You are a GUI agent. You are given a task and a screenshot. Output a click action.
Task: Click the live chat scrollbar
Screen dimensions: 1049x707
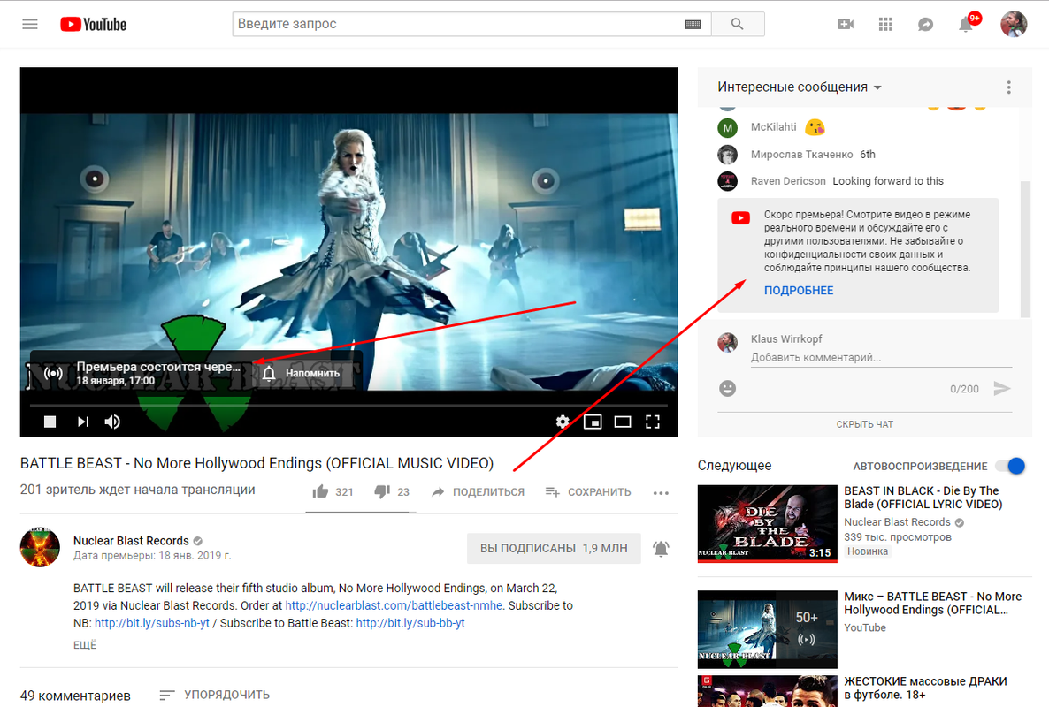tap(1026, 248)
